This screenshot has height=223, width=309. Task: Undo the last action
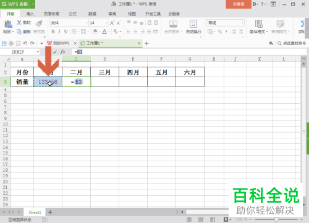(x=25, y=43)
